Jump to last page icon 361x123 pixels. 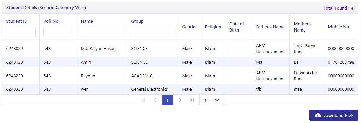pyautogui.click(x=192, y=100)
